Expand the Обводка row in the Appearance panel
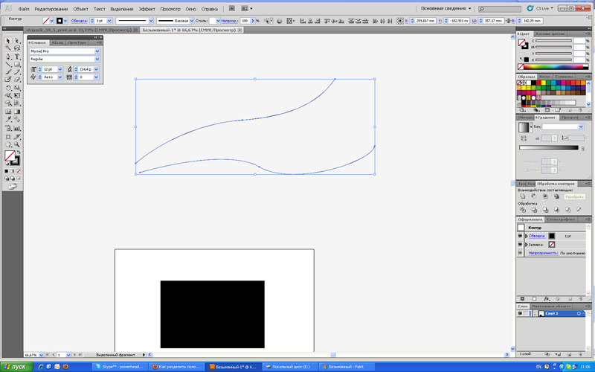This screenshot has width=595, height=372. (x=527, y=236)
